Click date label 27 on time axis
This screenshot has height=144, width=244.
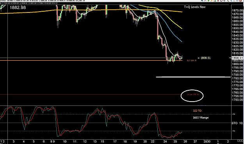coord(195,141)
